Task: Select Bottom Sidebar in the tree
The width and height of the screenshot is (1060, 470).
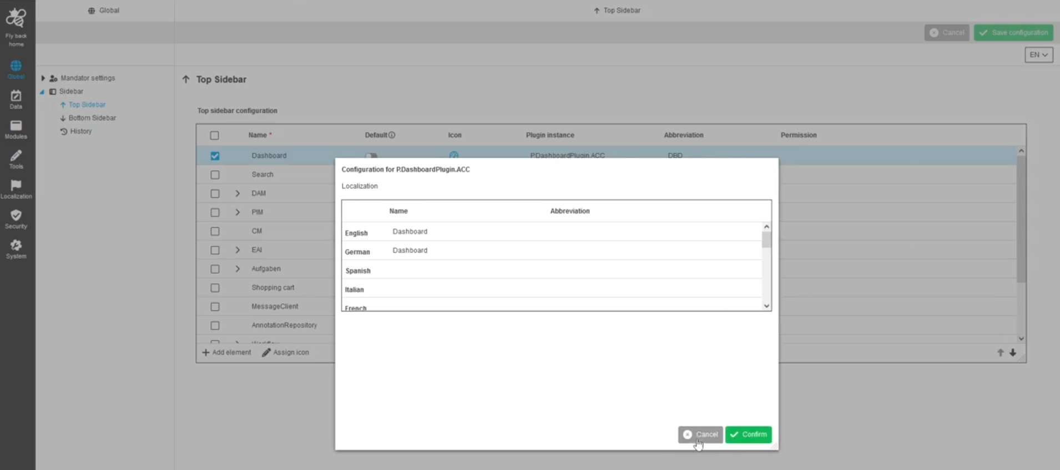Action: point(92,118)
